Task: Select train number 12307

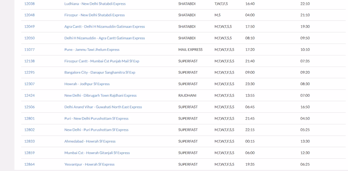Action: (29, 84)
